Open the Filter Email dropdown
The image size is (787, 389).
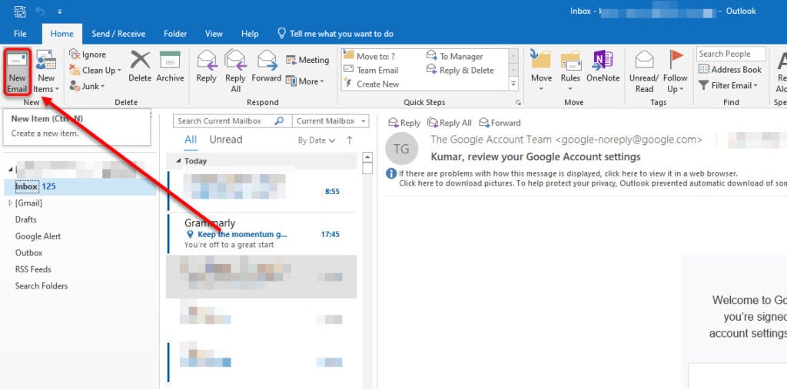pyautogui.click(x=729, y=86)
